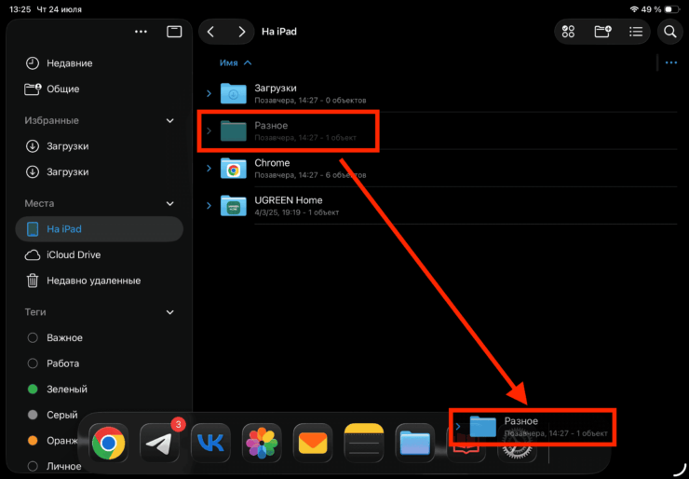Open Недавно удаленные location
The width and height of the screenshot is (689, 479).
coord(93,281)
